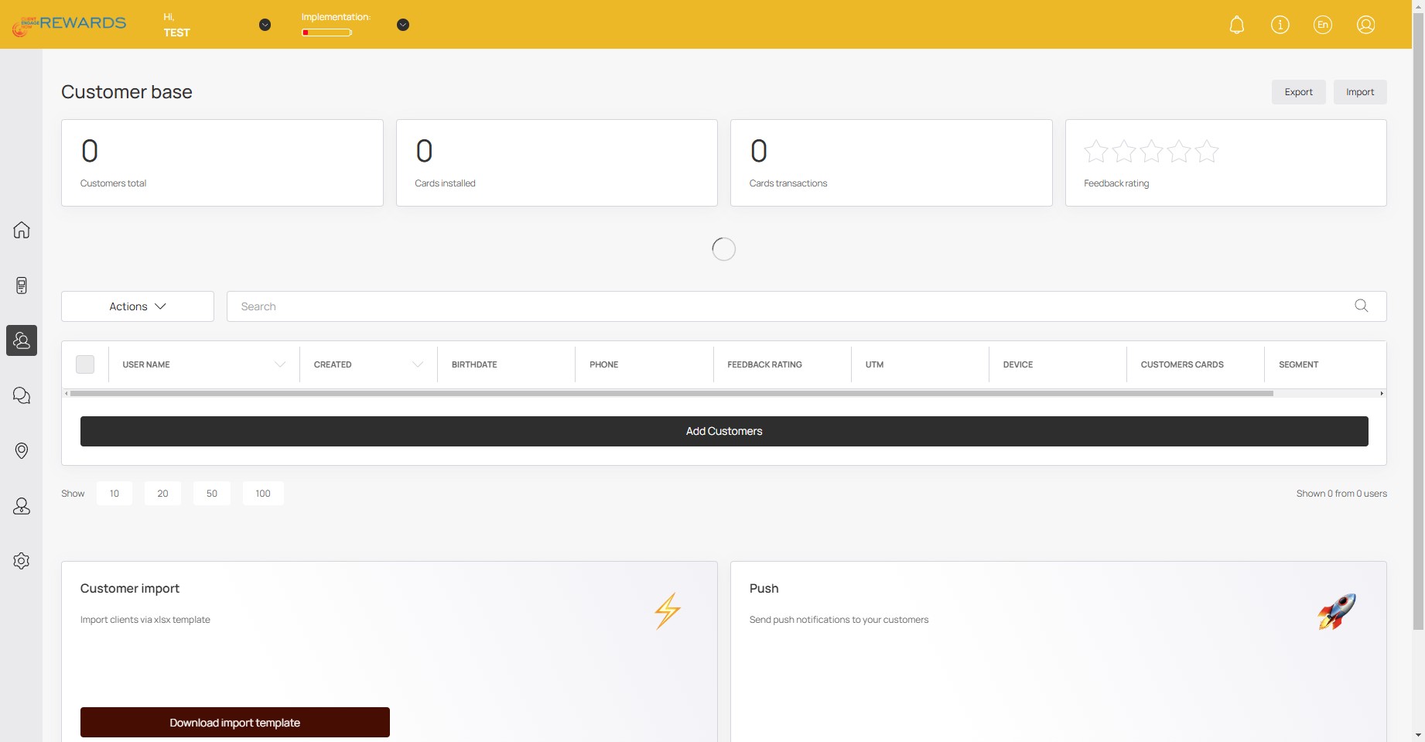Select the customers icon in sidebar

(22, 340)
